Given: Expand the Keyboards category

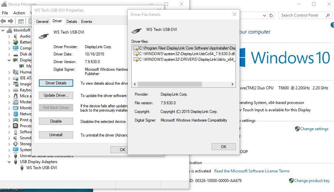Looking at the screenshot, I should (x=9, y=90).
